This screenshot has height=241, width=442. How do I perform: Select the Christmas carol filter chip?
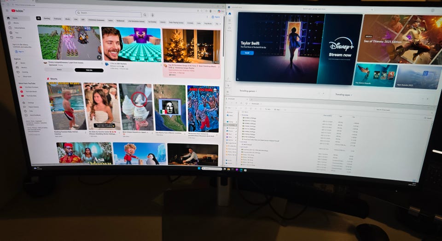(x=96, y=20)
